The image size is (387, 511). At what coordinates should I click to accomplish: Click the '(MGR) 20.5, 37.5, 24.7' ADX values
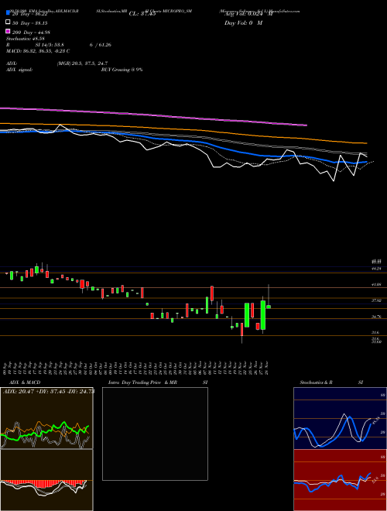[82, 63]
